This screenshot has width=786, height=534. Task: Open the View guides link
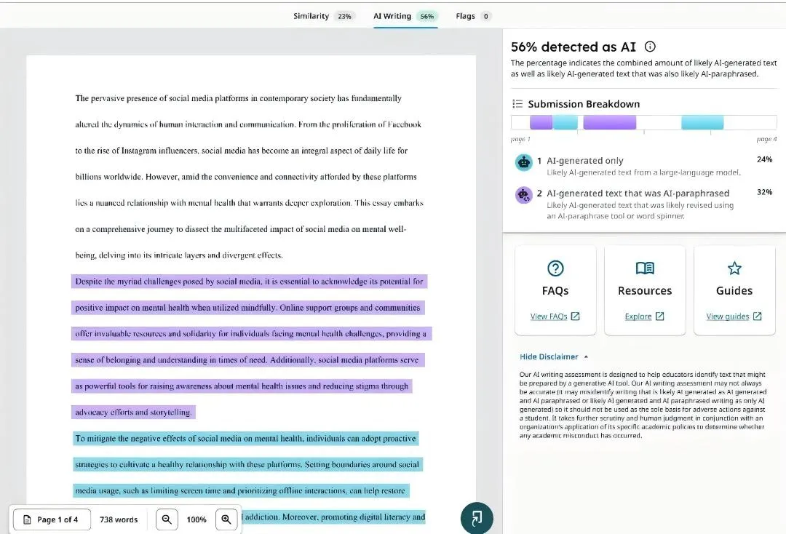734,316
